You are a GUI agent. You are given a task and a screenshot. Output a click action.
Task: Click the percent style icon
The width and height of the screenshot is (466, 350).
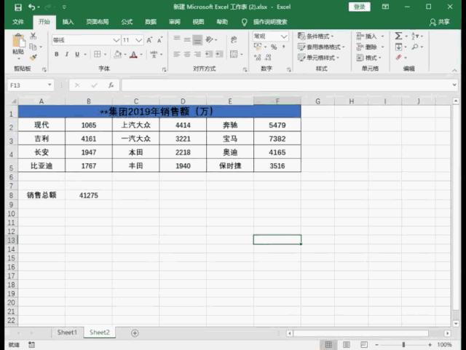coord(274,47)
